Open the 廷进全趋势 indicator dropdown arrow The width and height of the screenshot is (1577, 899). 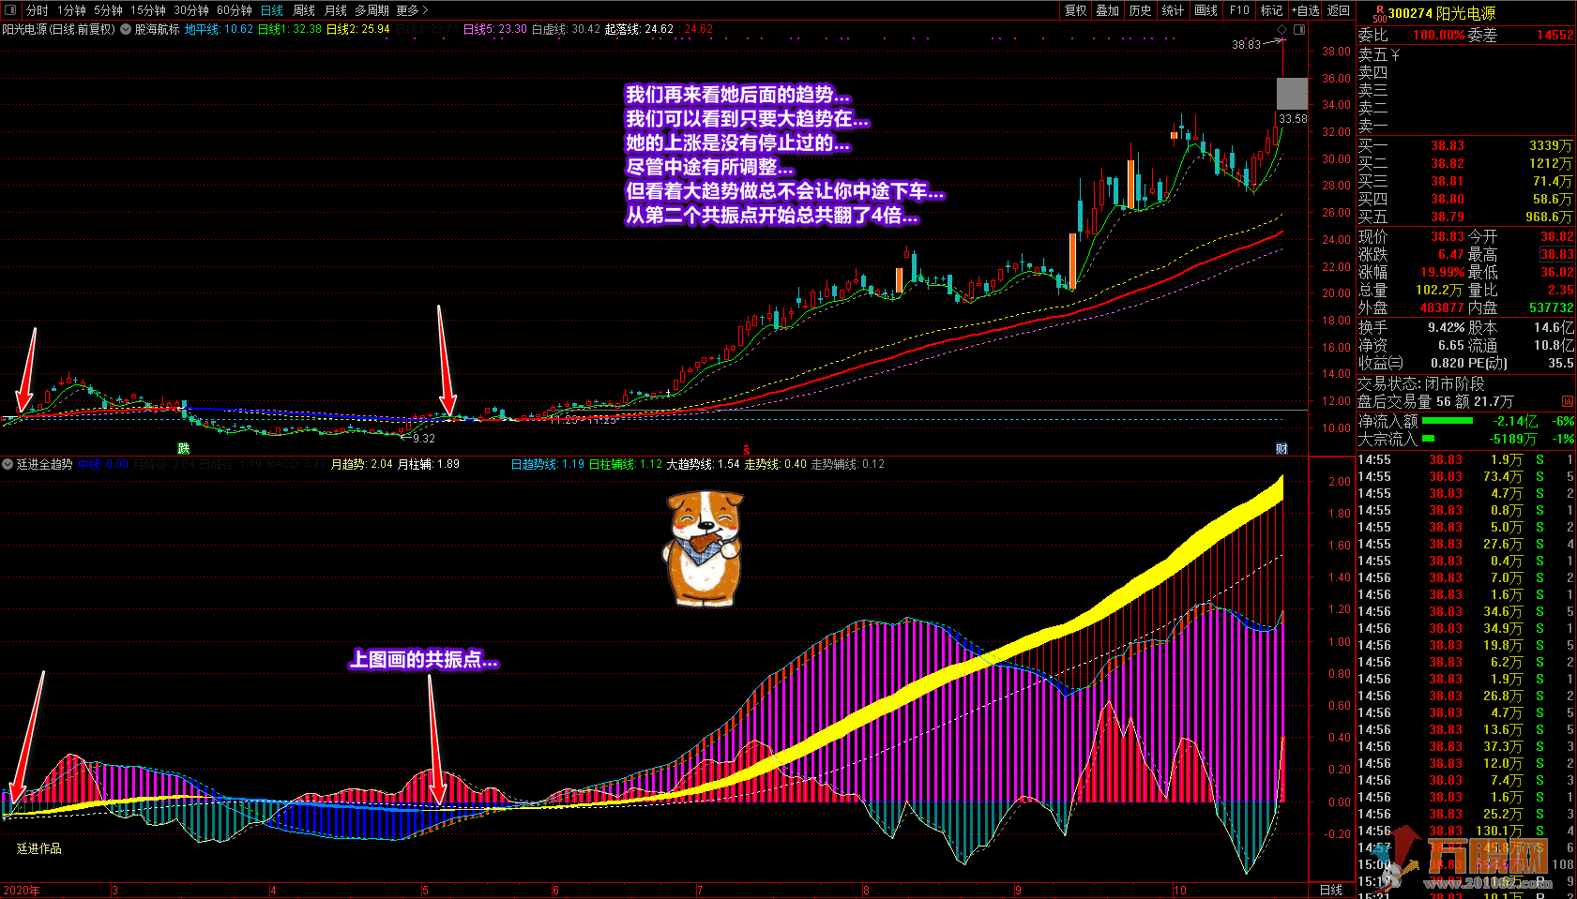[8, 464]
